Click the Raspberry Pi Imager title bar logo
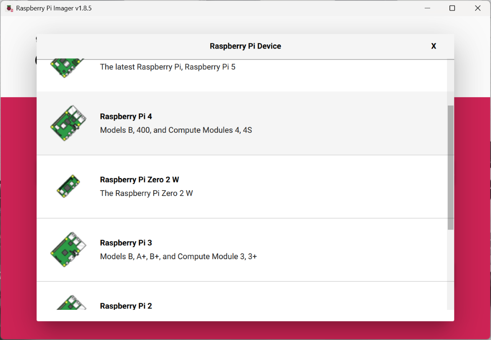Image resolution: width=491 pixels, height=340 pixels. (10, 8)
